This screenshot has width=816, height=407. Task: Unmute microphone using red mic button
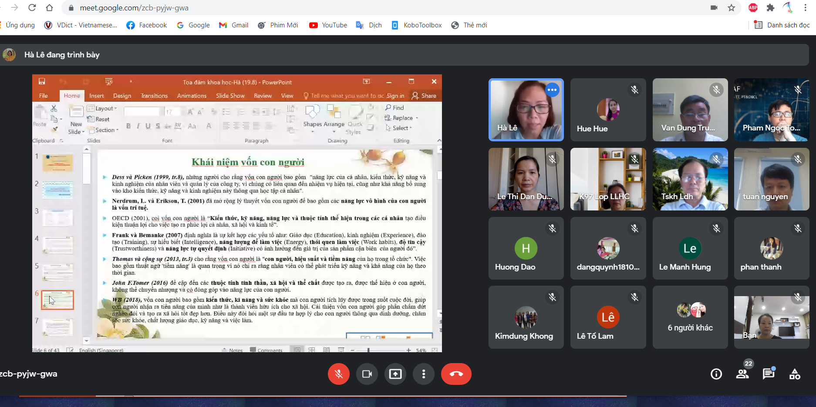click(339, 374)
